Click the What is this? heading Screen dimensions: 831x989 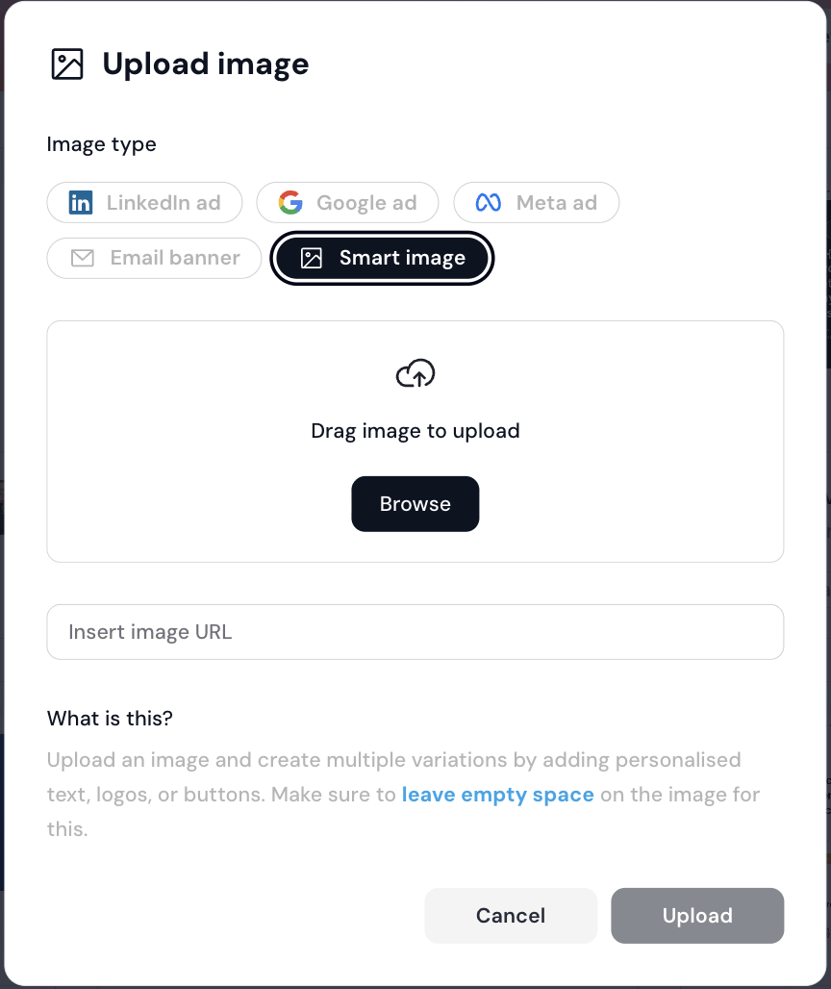tap(110, 719)
